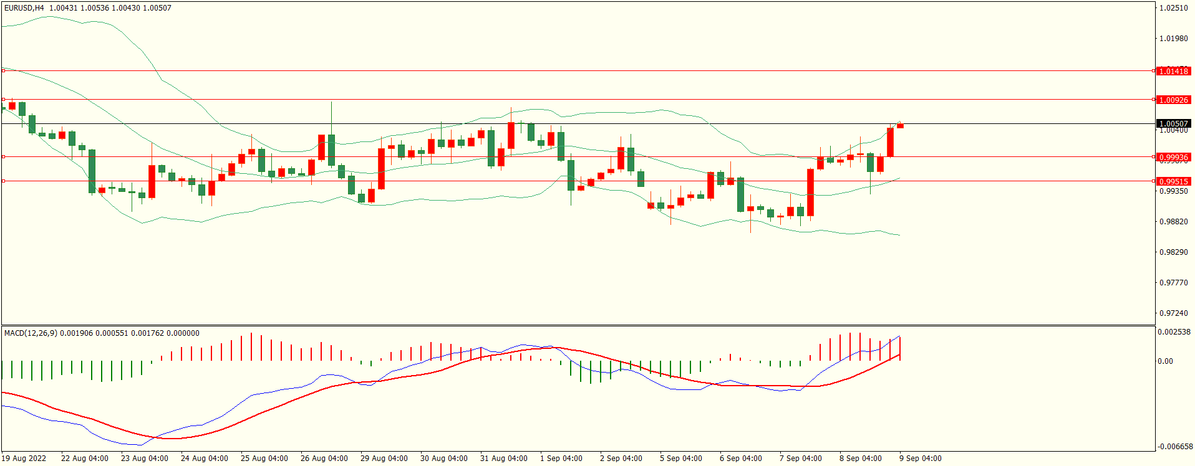Click the 23 Aug 04:00 time label
The width and height of the screenshot is (1195, 466).
(x=145, y=459)
